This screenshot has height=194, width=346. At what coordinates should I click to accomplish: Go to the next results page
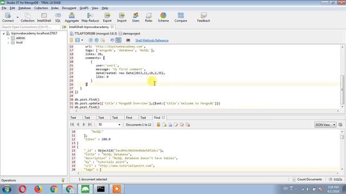pos(84,124)
